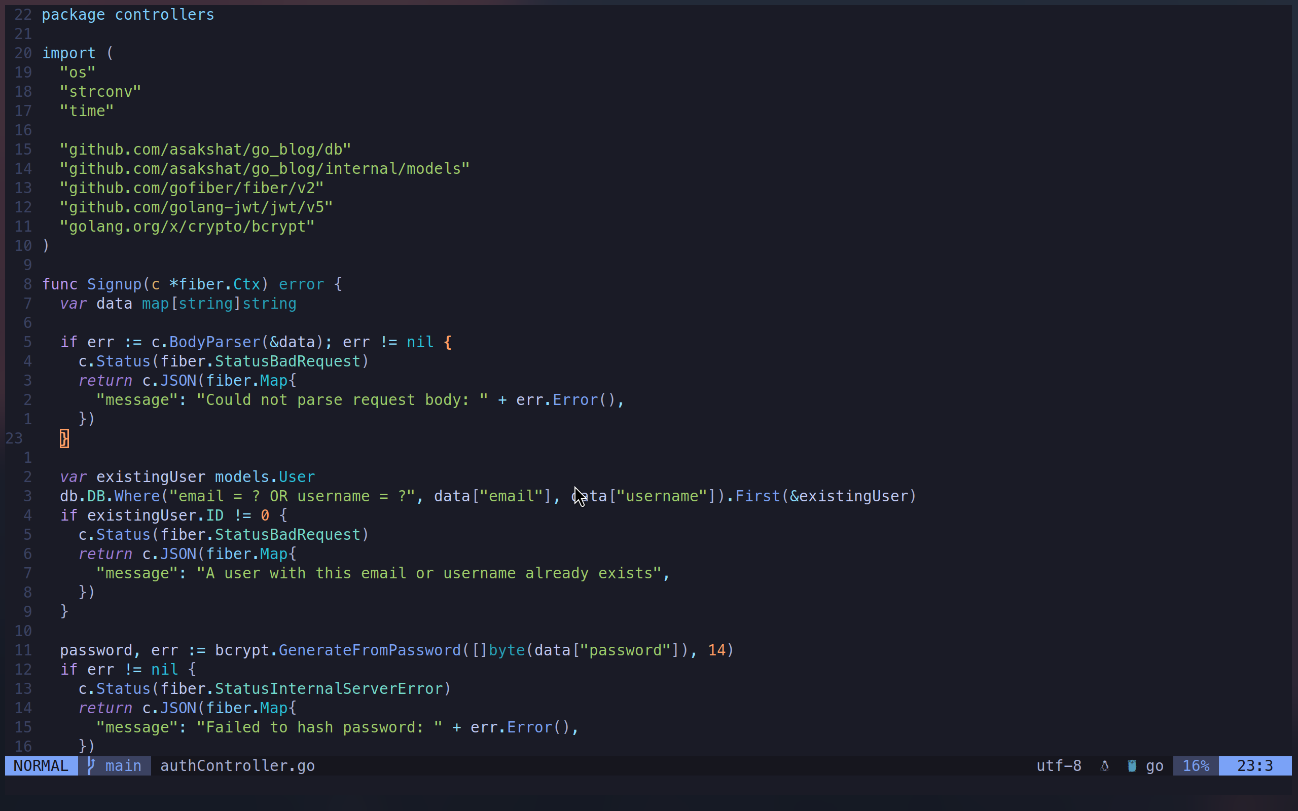This screenshot has height=811, width=1298.
Task: Click 'var data map[string]string' line
Action: click(178, 304)
